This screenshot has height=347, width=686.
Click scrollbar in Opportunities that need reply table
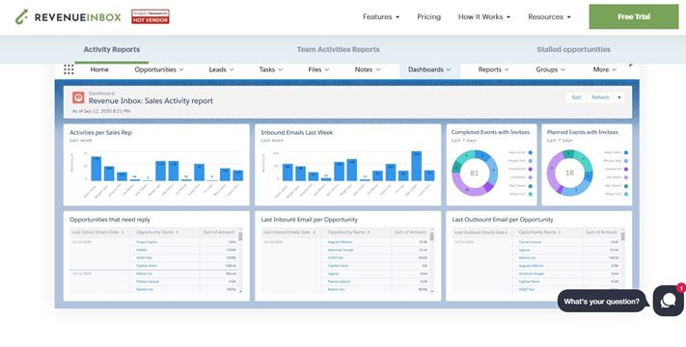(240, 260)
